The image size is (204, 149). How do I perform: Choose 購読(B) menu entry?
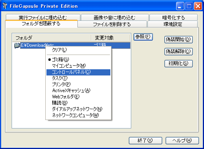(78, 103)
